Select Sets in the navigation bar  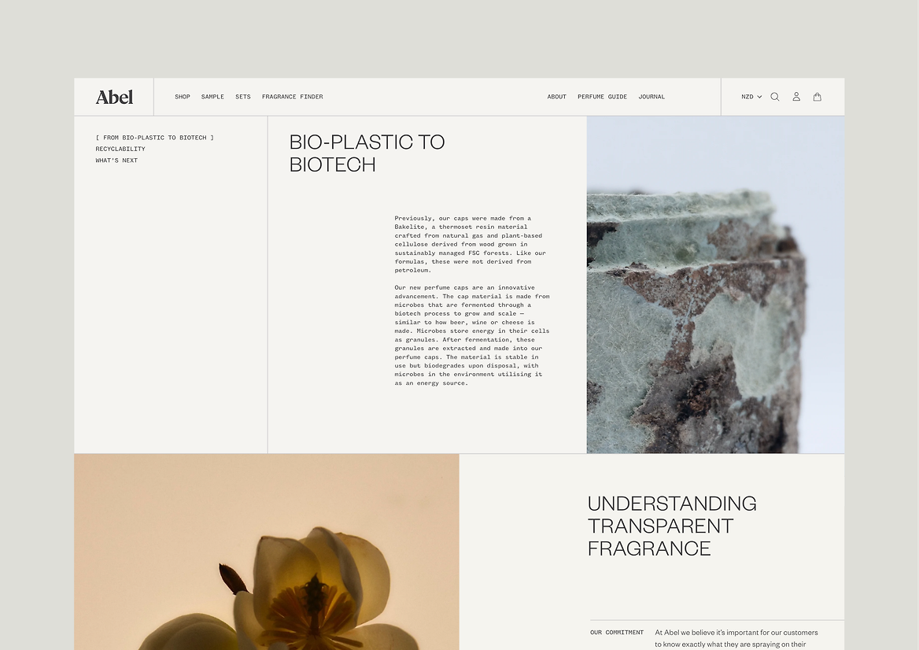point(243,97)
